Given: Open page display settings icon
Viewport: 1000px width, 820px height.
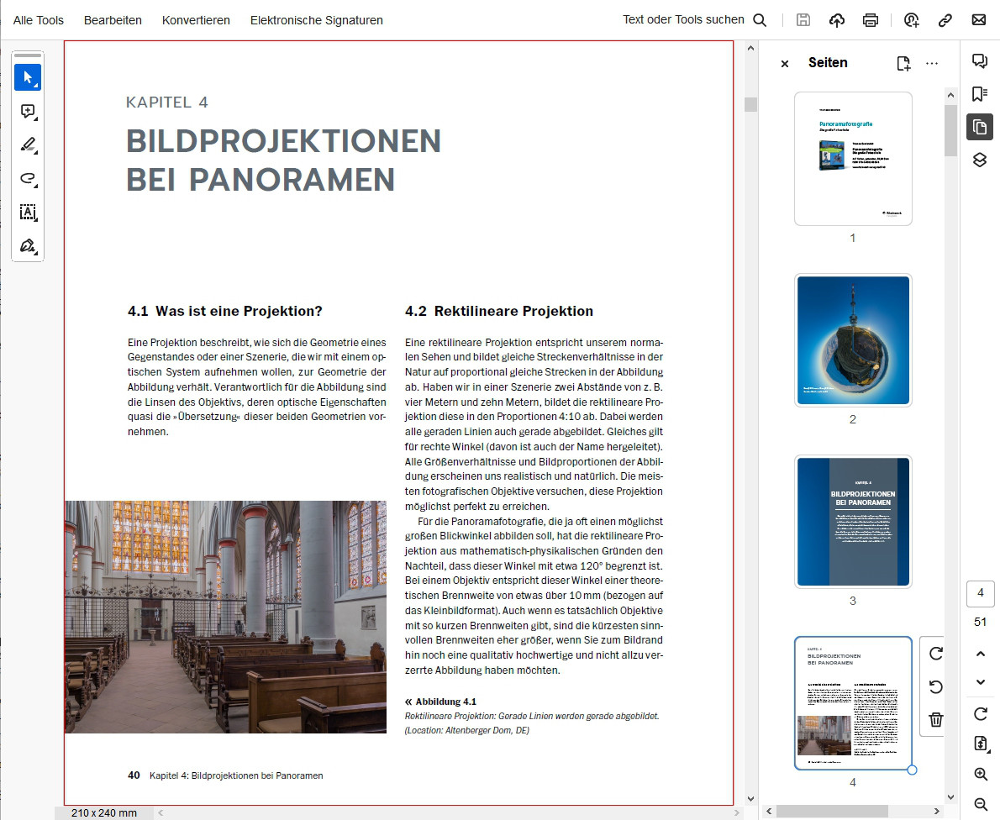Looking at the screenshot, I should (981, 744).
